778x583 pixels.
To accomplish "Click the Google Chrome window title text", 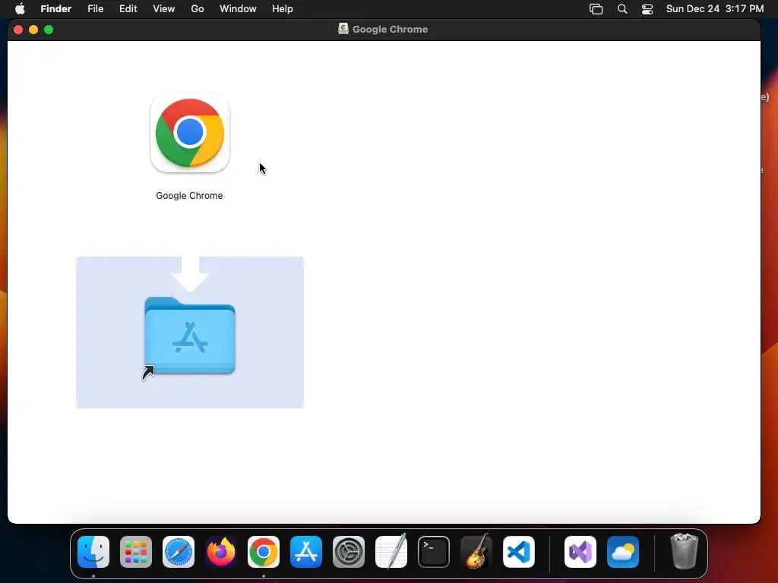I will [390, 30].
